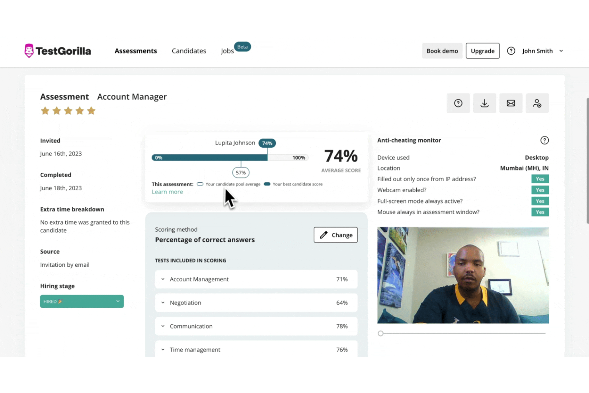Click the 57% pool average marker
Viewport: 589px width, 393px height.
pyautogui.click(x=241, y=172)
